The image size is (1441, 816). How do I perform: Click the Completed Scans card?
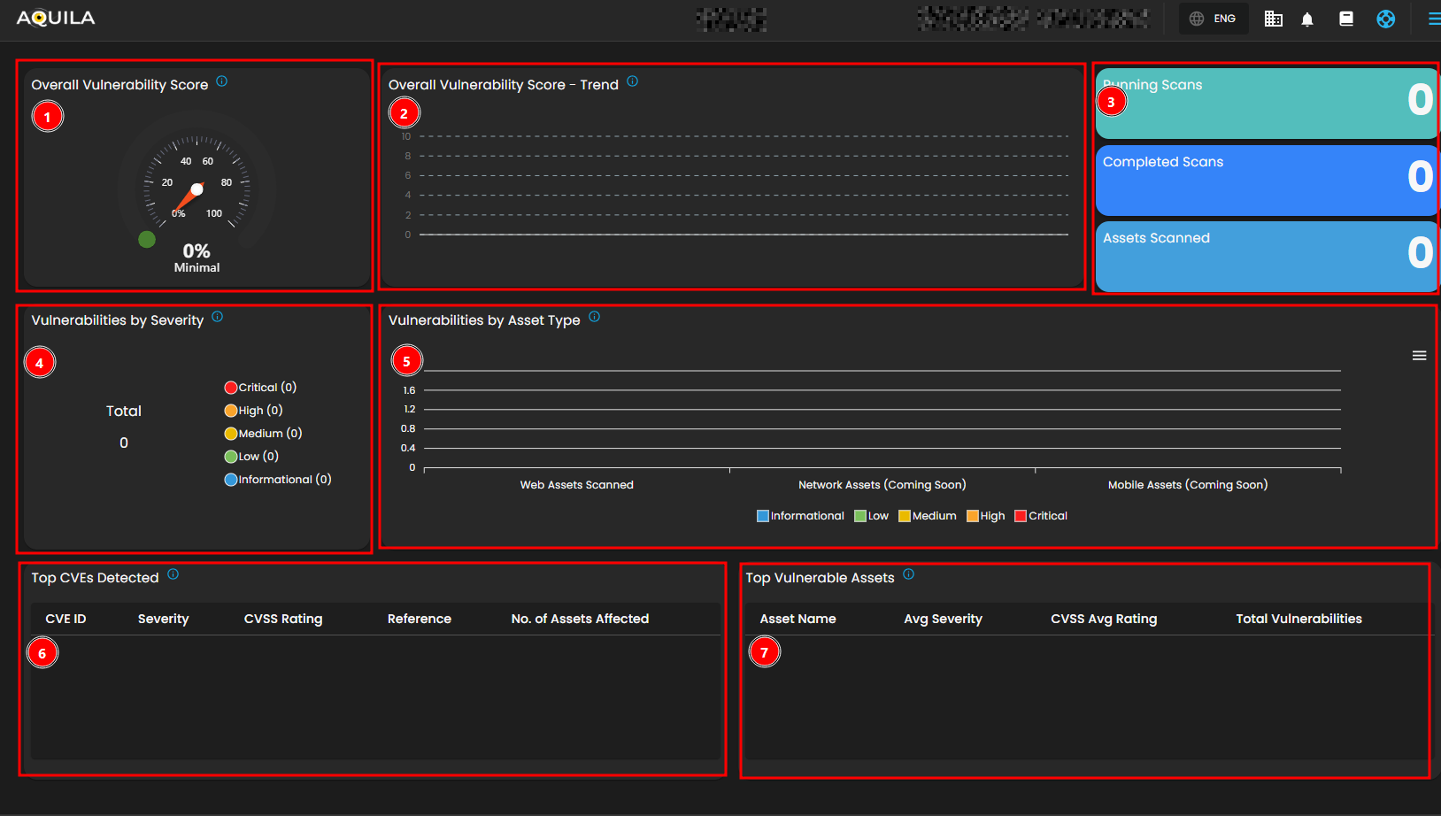(x=1266, y=181)
